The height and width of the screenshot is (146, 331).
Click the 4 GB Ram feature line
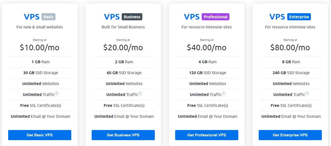208,62
